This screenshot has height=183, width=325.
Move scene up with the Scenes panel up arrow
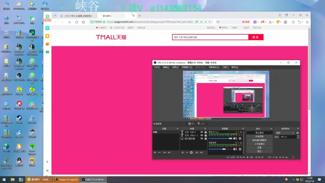[165, 152]
